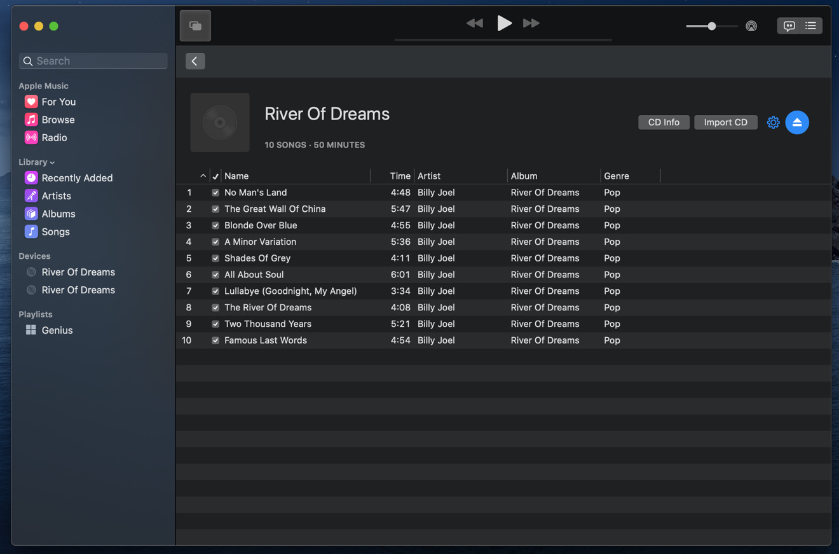
Task: Open the AirPlay output icon
Action: 751,26
